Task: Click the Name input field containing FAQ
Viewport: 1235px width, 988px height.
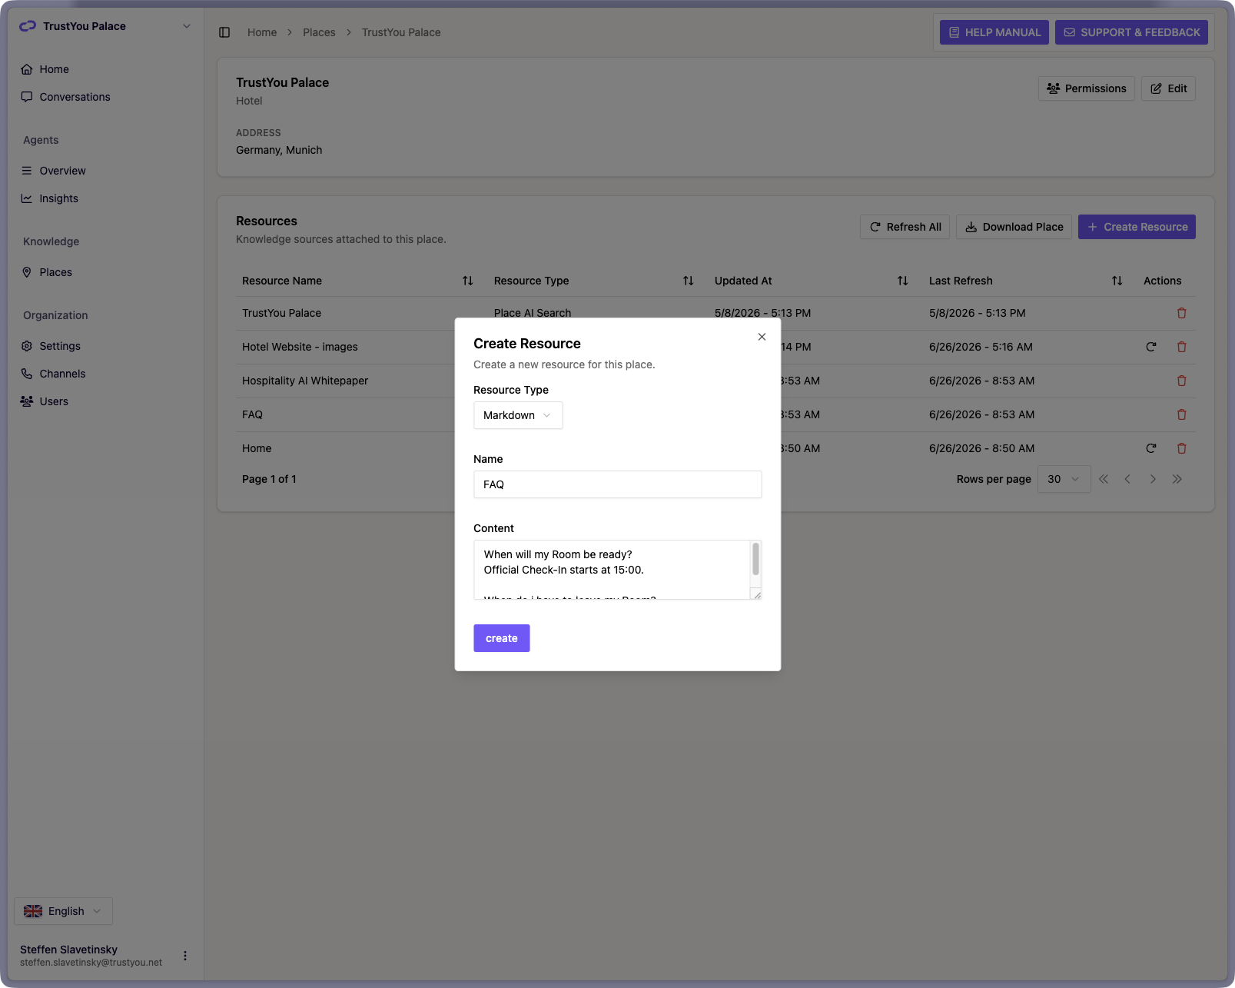Action: pyautogui.click(x=617, y=484)
